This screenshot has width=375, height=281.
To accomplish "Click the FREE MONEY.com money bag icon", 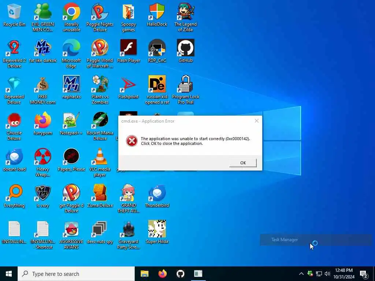I will pyautogui.click(x=42, y=90).
